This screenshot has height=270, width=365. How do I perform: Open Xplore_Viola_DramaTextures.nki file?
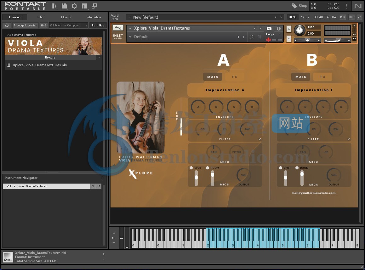coord(53,65)
